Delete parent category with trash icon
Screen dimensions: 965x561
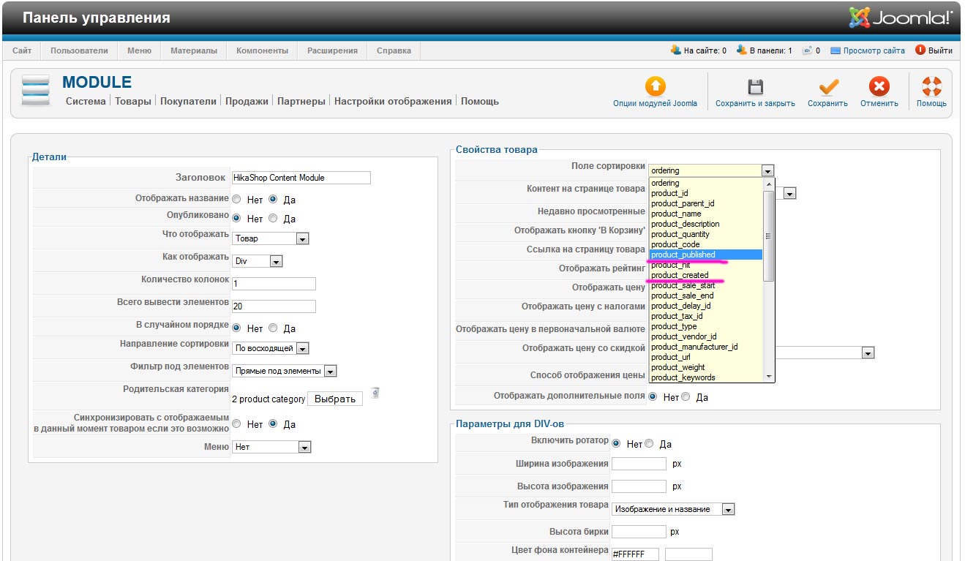pos(375,393)
